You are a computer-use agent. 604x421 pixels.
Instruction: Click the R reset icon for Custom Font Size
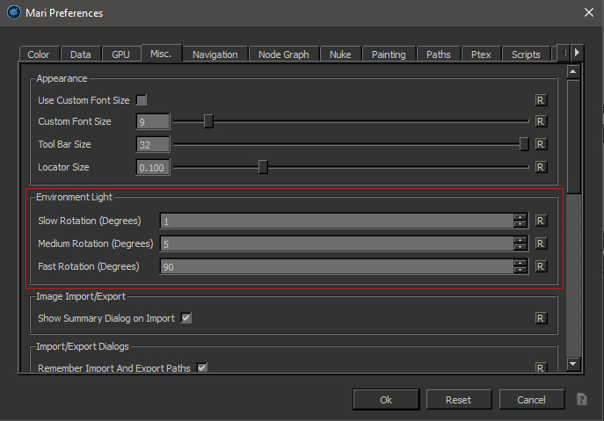(542, 121)
